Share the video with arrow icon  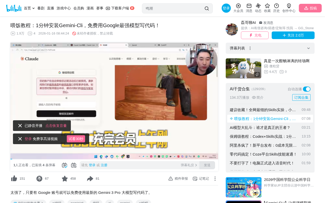90,179
